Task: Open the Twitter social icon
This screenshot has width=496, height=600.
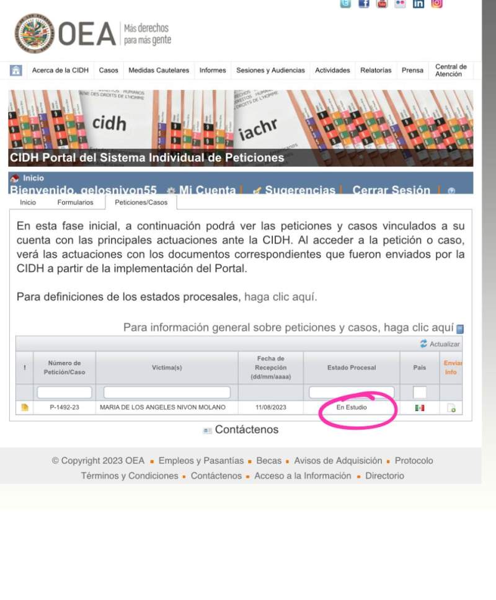Action: [345, 4]
